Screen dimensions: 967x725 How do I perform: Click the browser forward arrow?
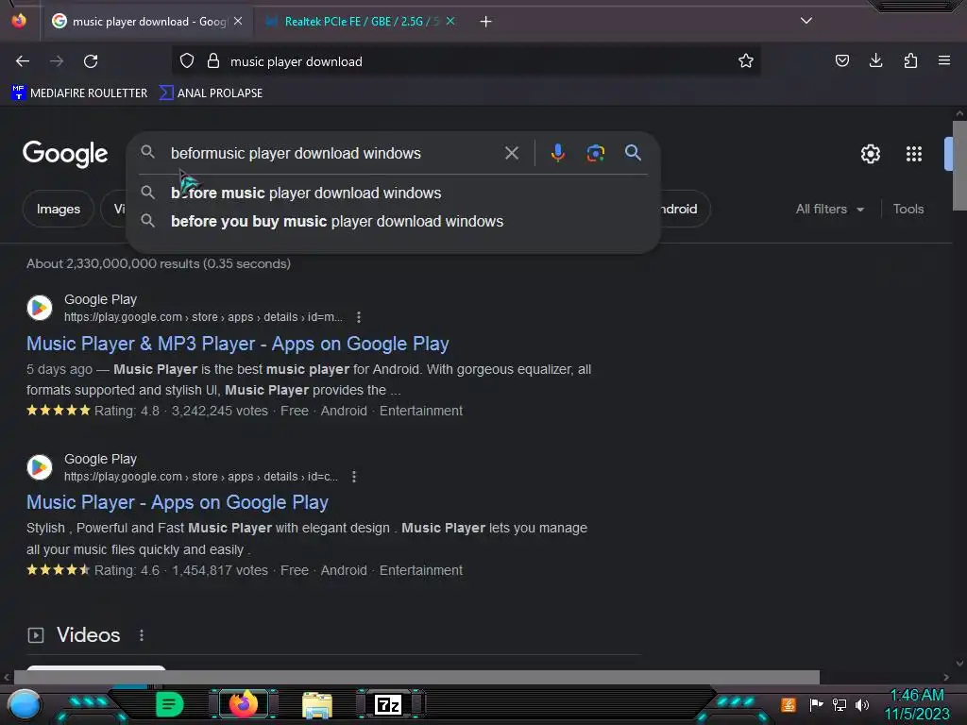[57, 61]
